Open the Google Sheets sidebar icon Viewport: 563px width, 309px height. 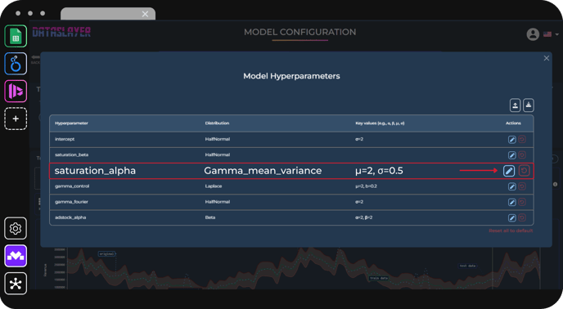16,36
